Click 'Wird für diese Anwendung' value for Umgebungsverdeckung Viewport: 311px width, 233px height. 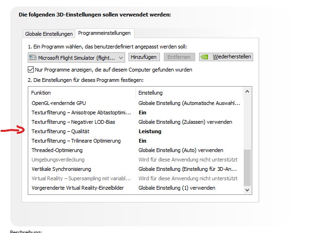188,160
